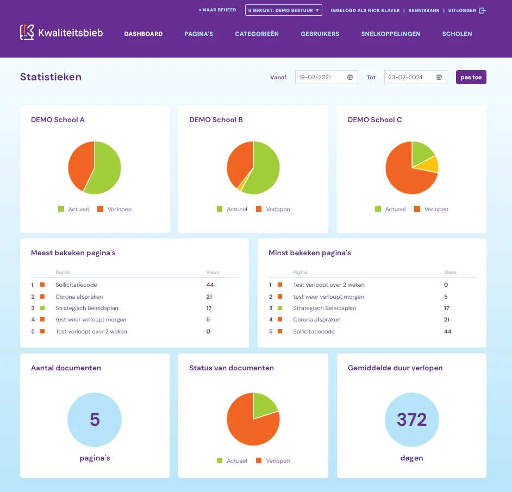Click orange status square beside Sollicitatiecode in Meest bekeken
Image resolution: width=512 pixels, height=492 pixels.
click(x=42, y=285)
